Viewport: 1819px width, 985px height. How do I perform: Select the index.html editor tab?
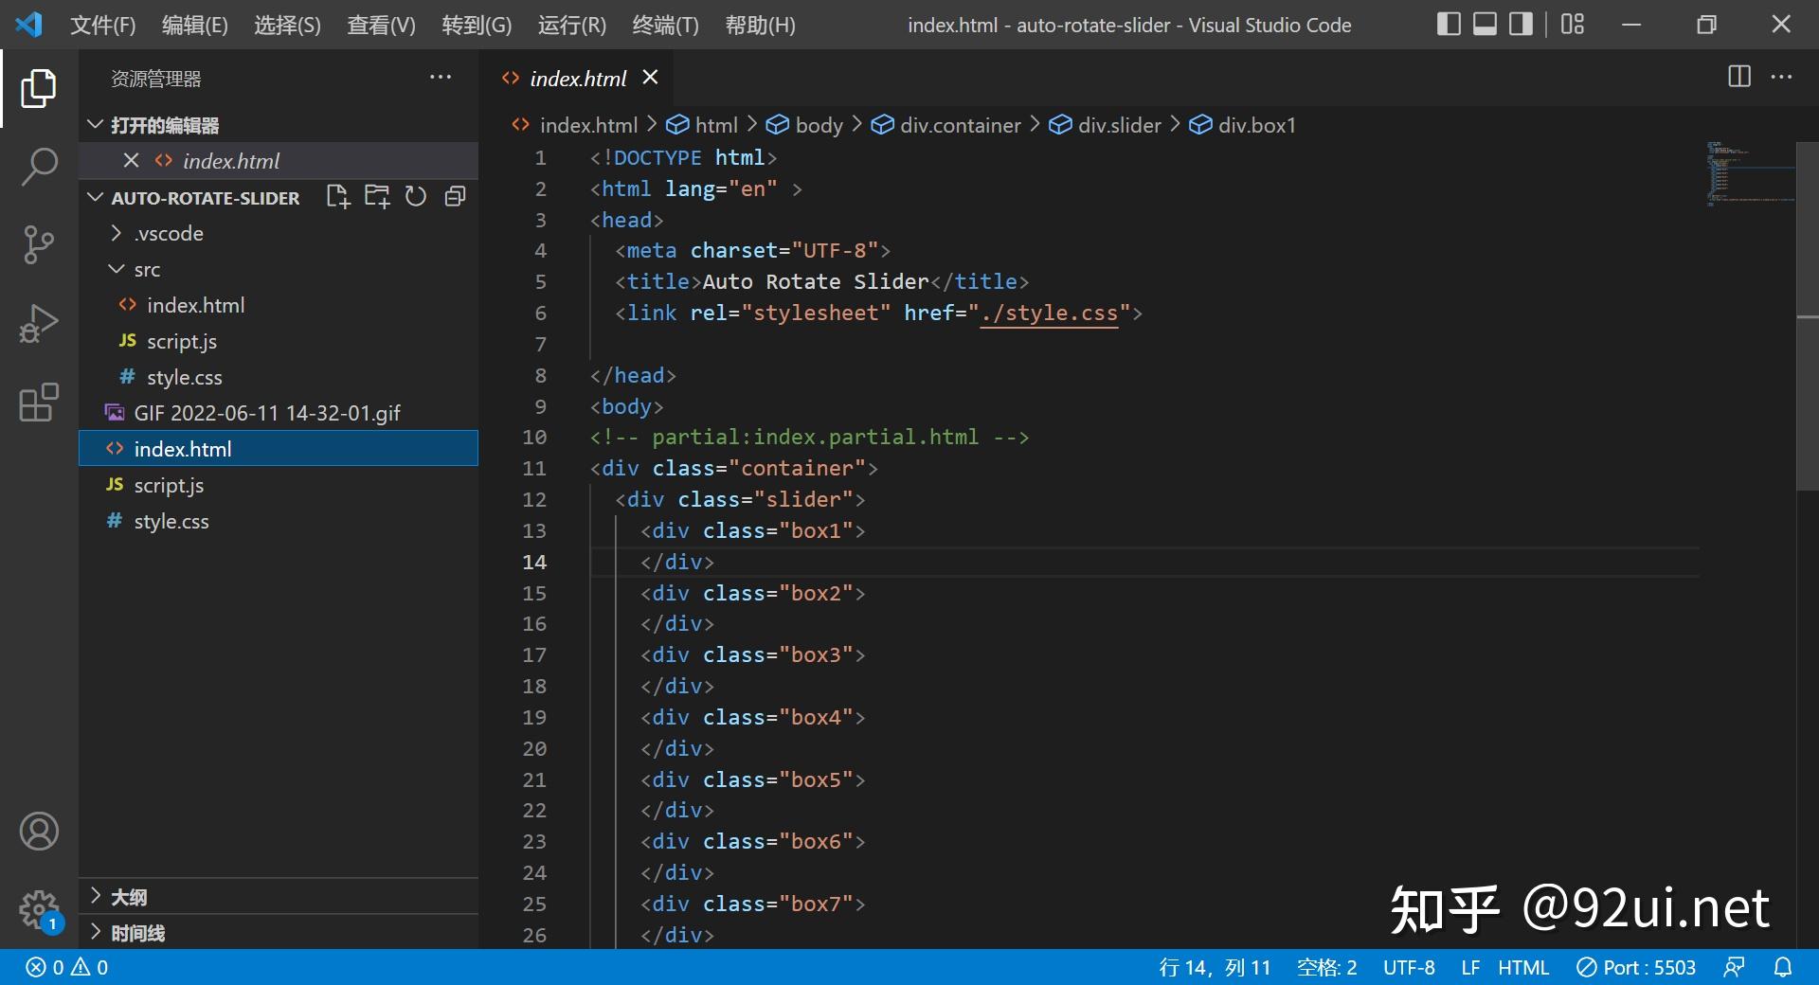[578, 78]
